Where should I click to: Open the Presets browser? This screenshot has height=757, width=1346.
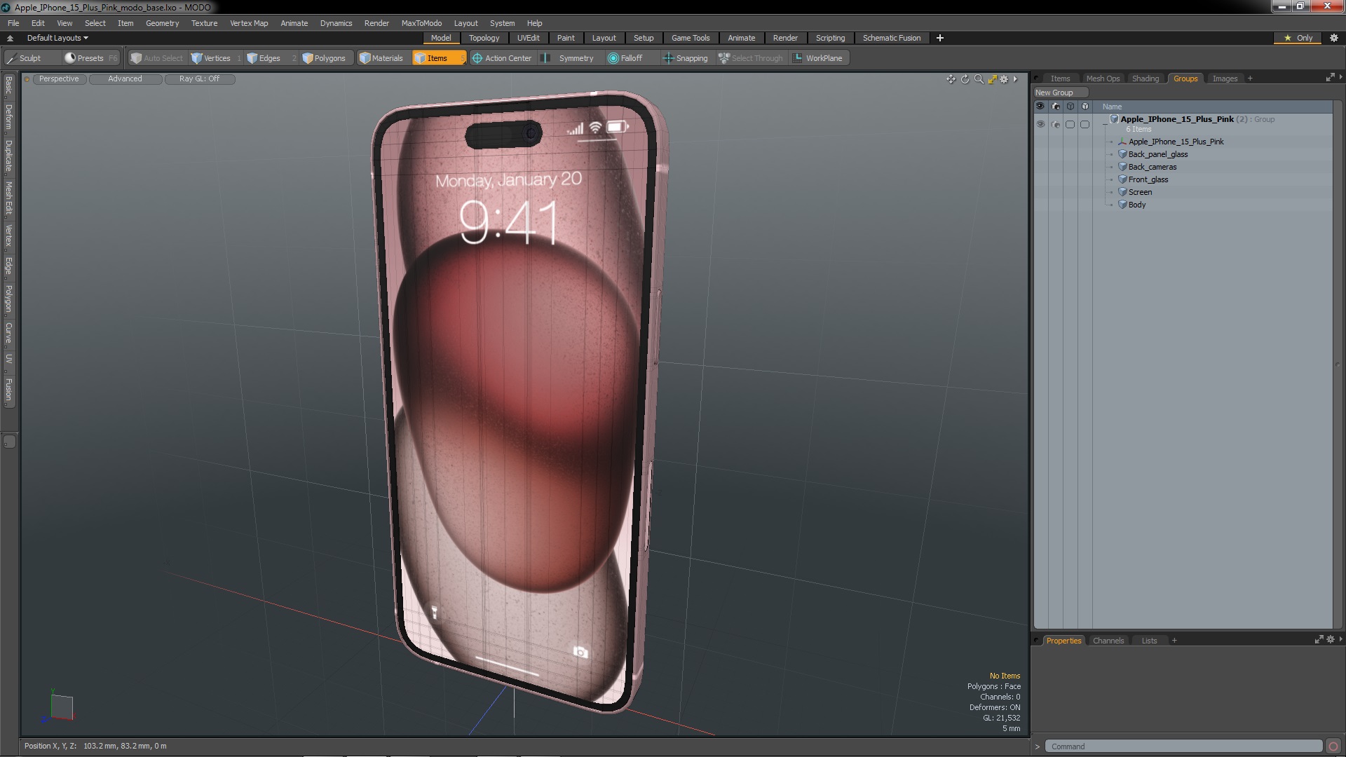pyautogui.click(x=90, y=58)
